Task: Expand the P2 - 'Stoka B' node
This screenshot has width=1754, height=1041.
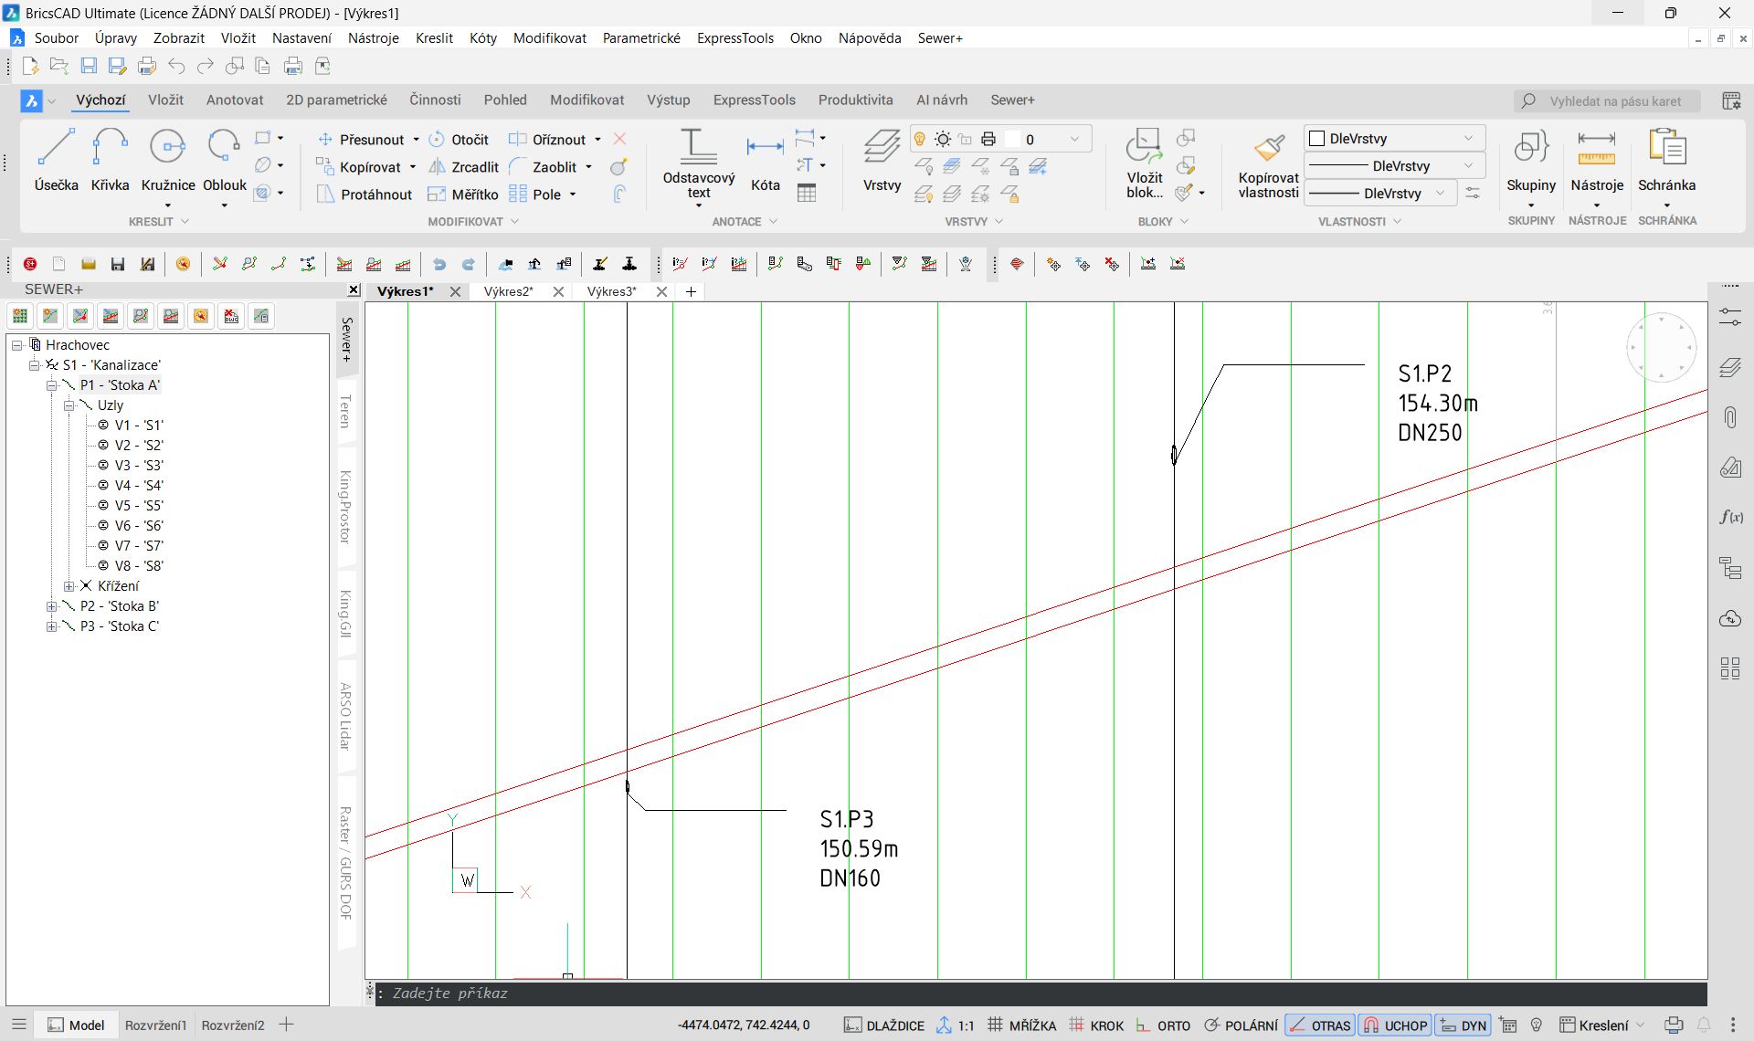Action: tap(52, 606)
